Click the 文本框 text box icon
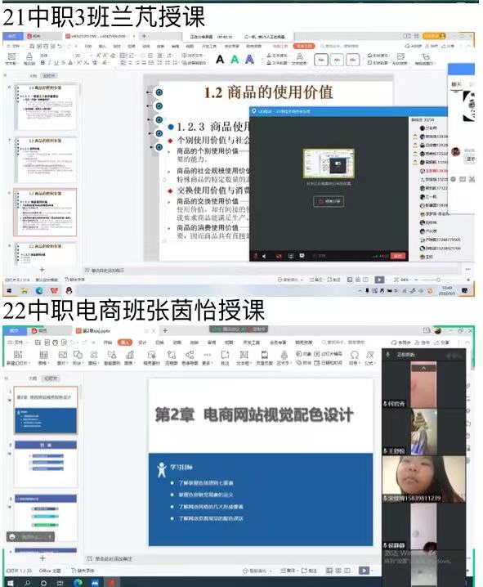The width and height of the screenshot is (483, 587). 244,357
